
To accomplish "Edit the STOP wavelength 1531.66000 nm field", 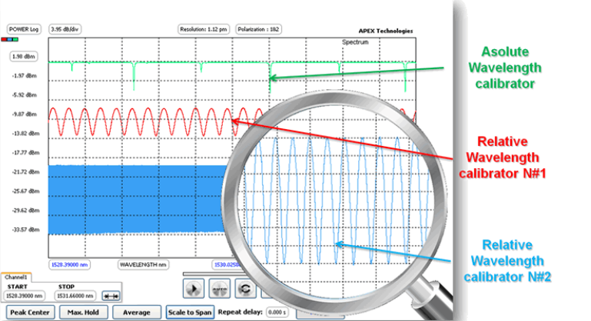I will tap(75, 296).
